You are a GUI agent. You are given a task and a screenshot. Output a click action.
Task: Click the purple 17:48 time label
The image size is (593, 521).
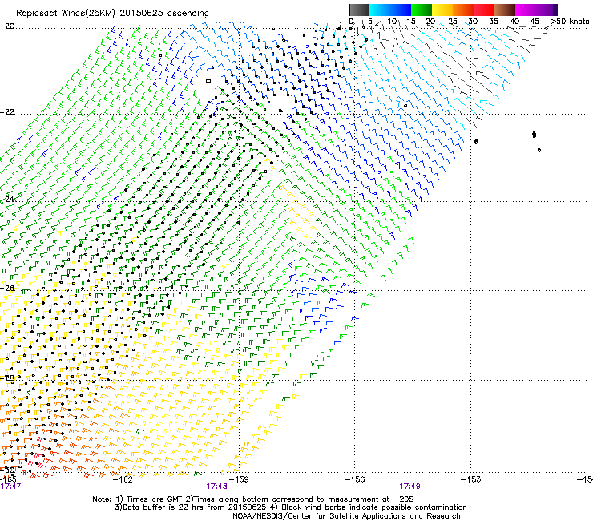pos(216,487)
